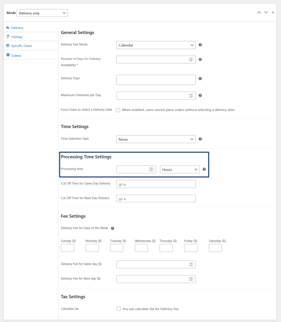Open the Specific Dates tab
Viewport: 281px width, 322px height.
coord(21,46)
